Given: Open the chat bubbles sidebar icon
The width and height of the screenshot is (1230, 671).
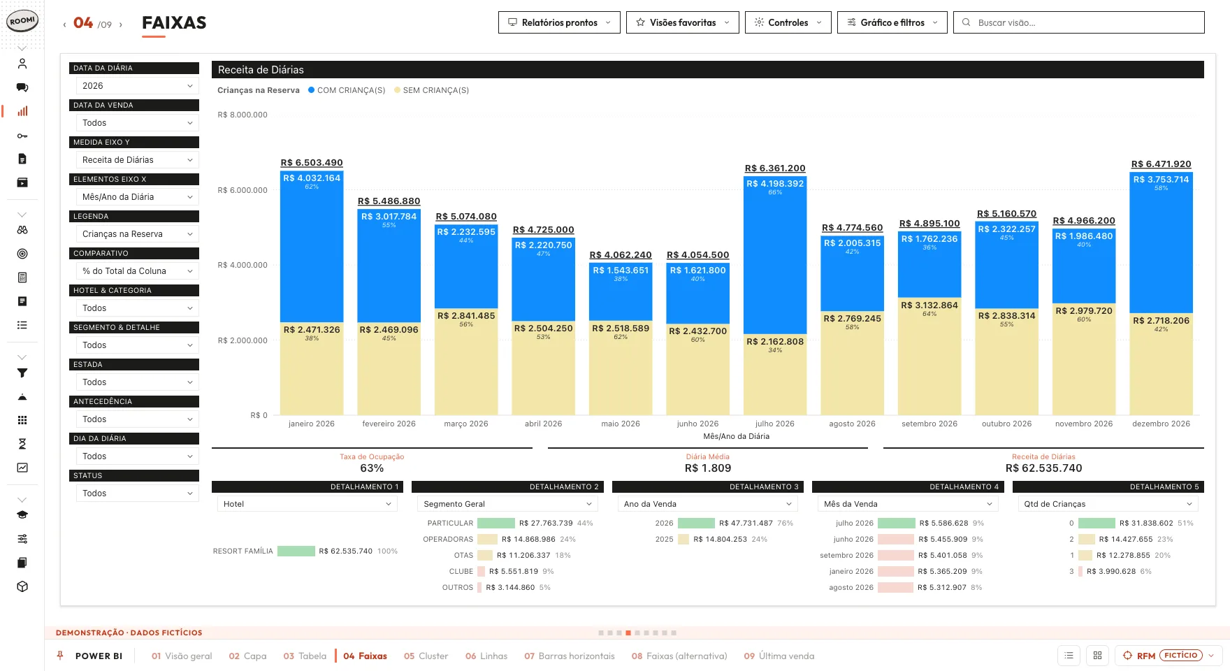Looking at the screenshot, I should coord(22,87).
